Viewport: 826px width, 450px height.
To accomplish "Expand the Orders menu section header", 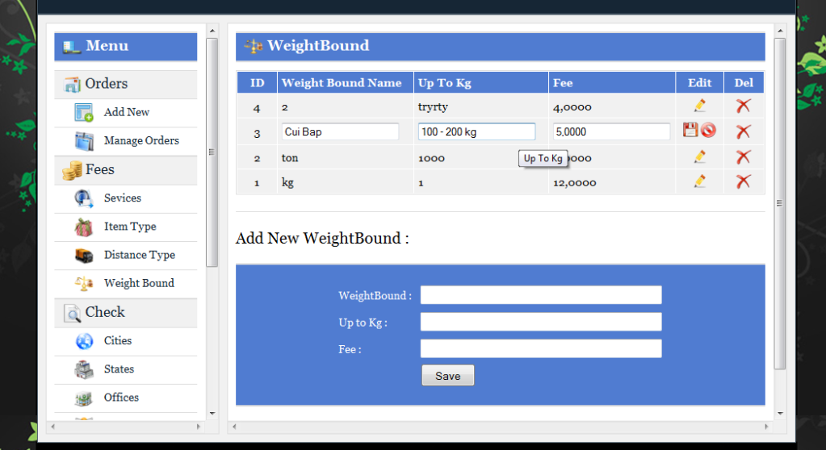I will pyautogui.click(x=125, y=84).
